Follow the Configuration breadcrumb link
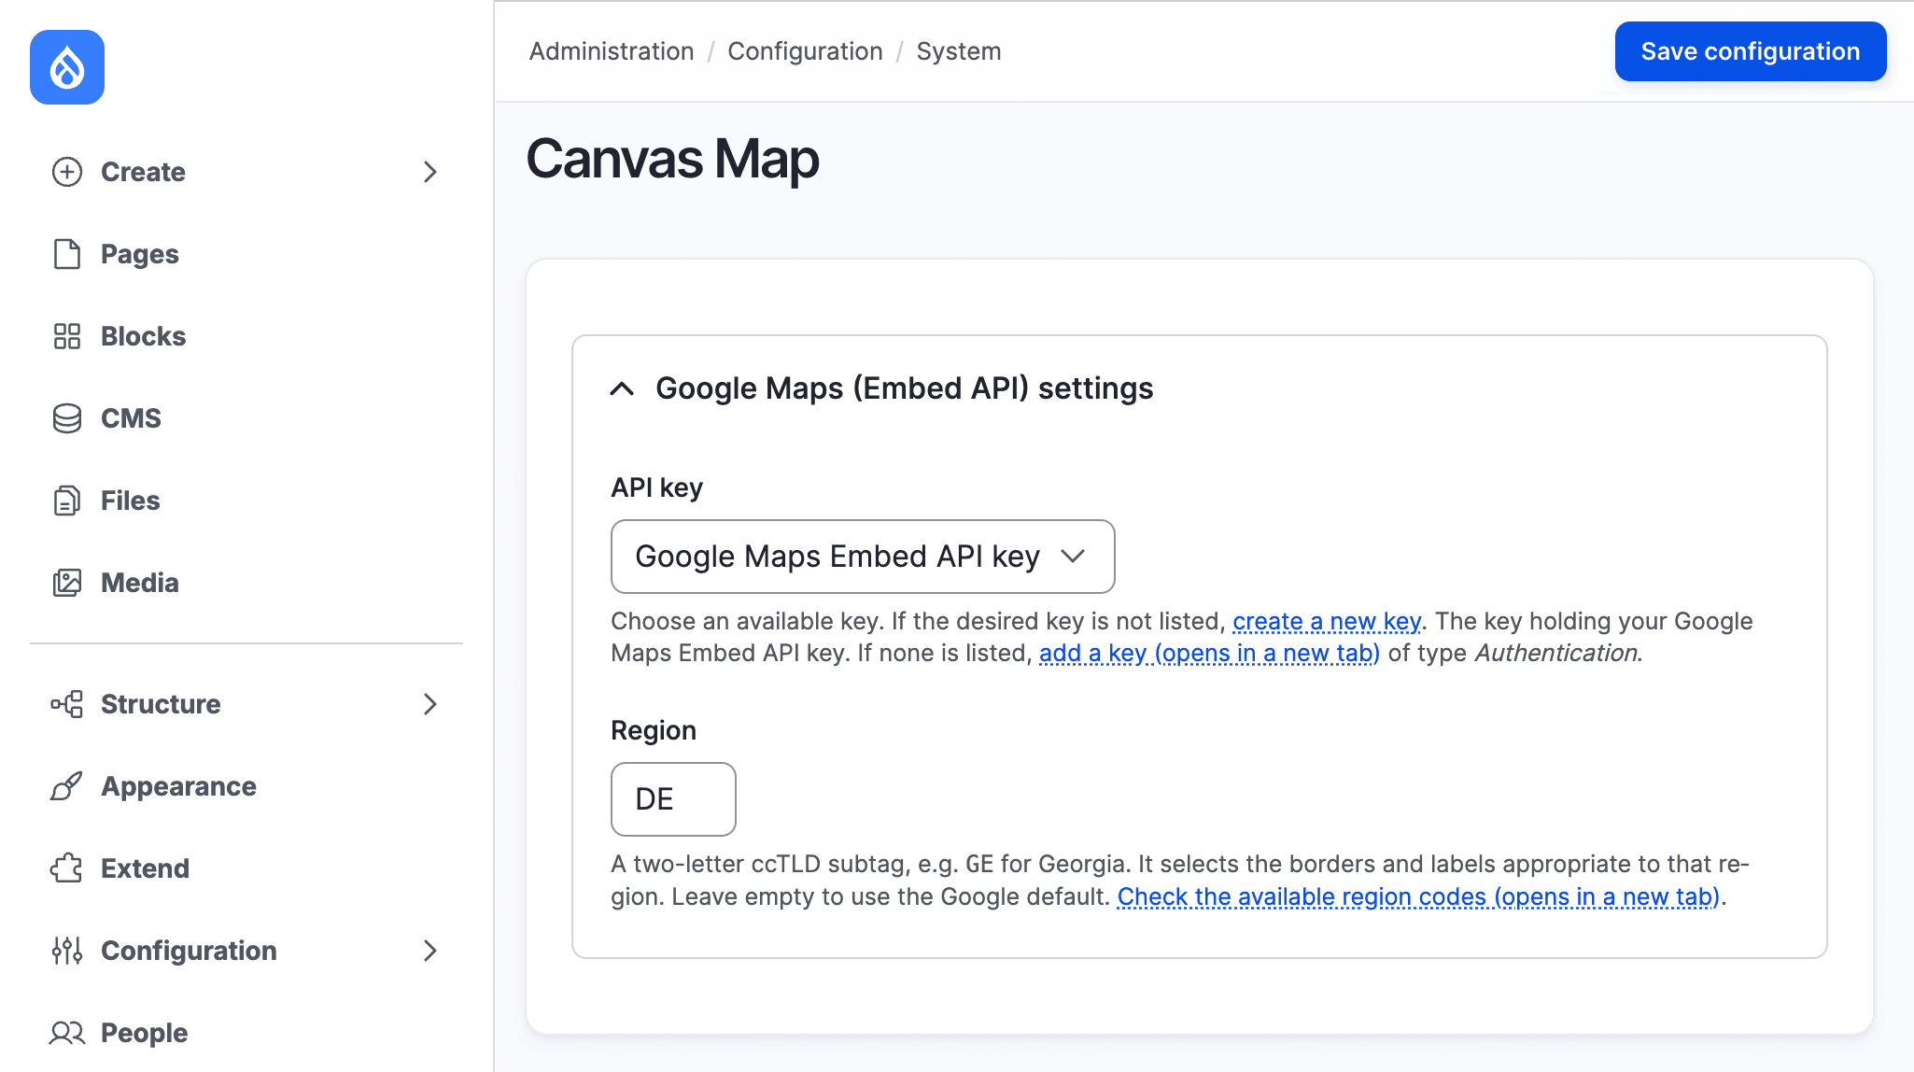 click(x=805, y=51)
